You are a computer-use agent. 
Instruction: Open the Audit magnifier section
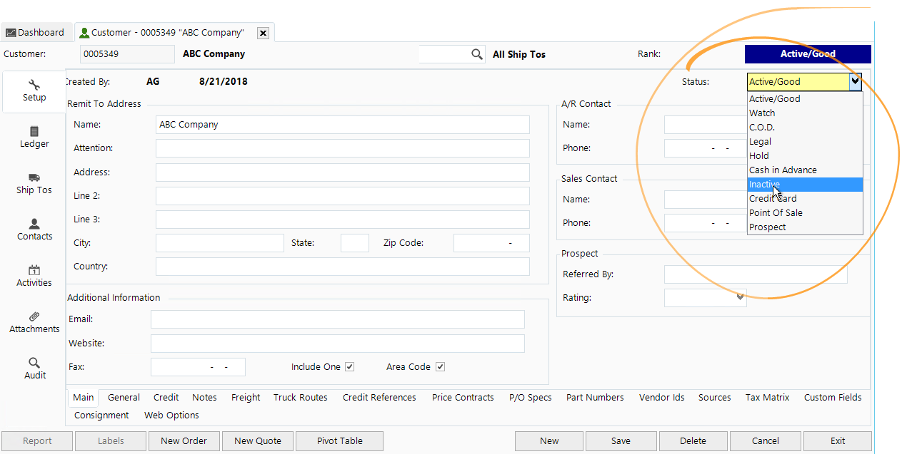34,368
